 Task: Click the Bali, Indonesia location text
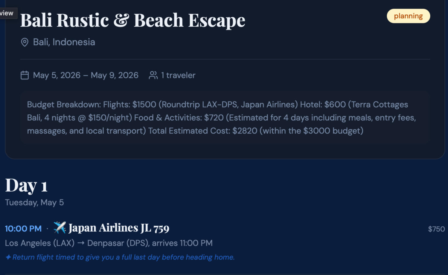[x=64, y=42]
